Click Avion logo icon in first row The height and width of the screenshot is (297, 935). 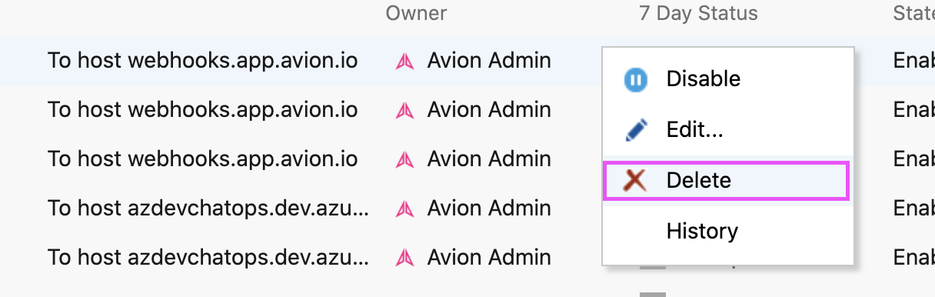(404, 62)
